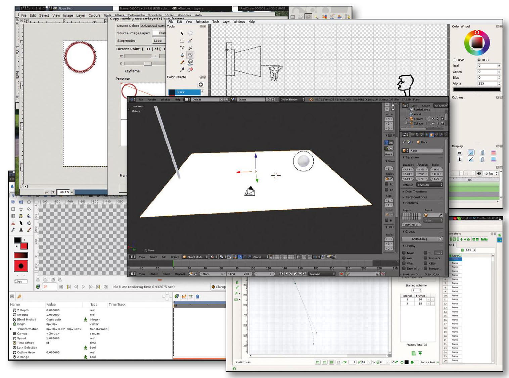Click the add color plus button
This screenshot has width=509, height=378.
[x=200, y=85]
